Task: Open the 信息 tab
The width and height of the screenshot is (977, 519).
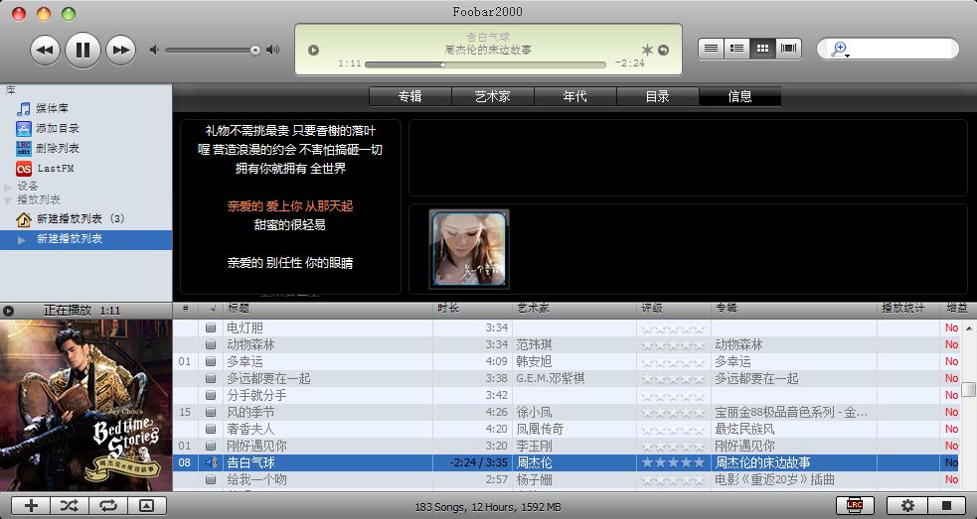Action: tap(739, 96)
